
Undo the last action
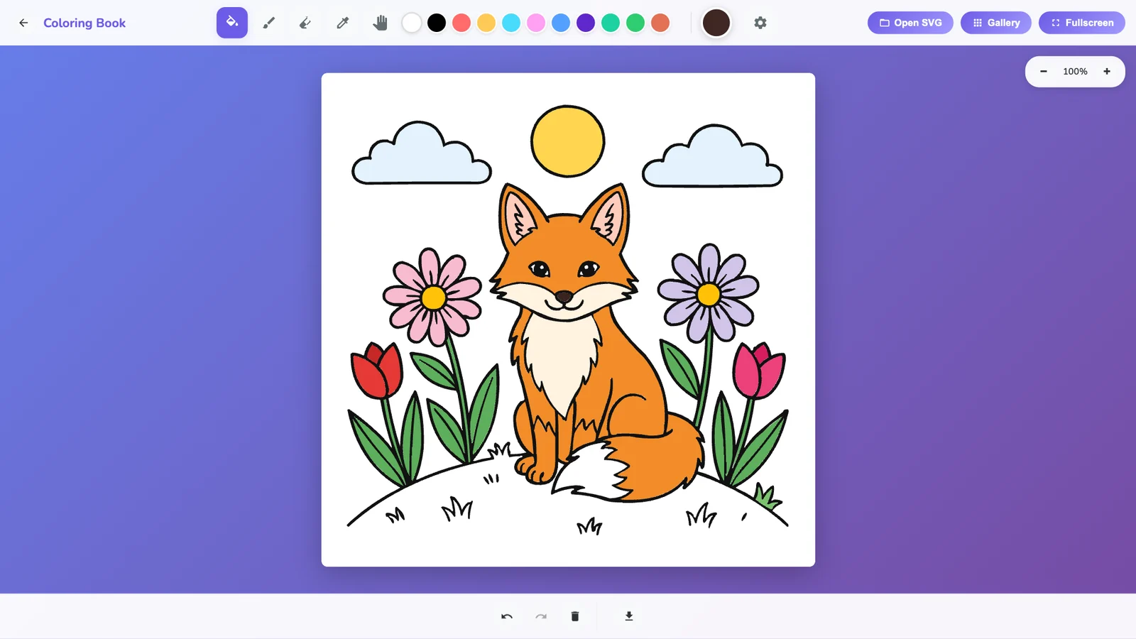(507, 616)
